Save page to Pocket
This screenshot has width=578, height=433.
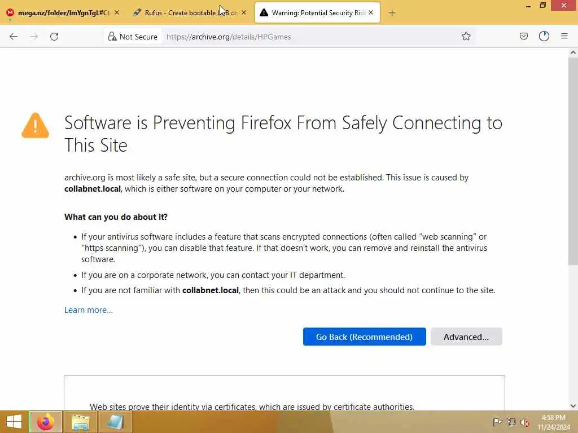pyautogui.click(x=523, y=36)
